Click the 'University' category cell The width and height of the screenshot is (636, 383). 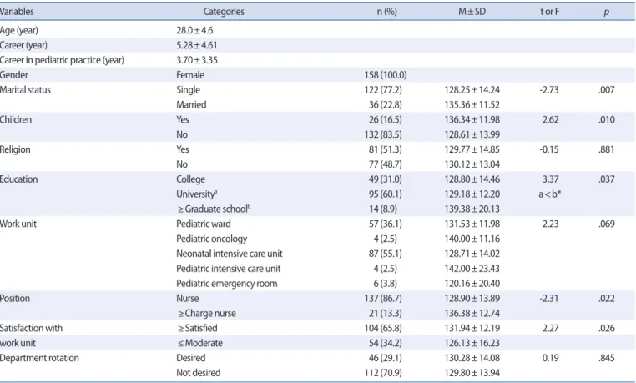[x=196, y=194]
